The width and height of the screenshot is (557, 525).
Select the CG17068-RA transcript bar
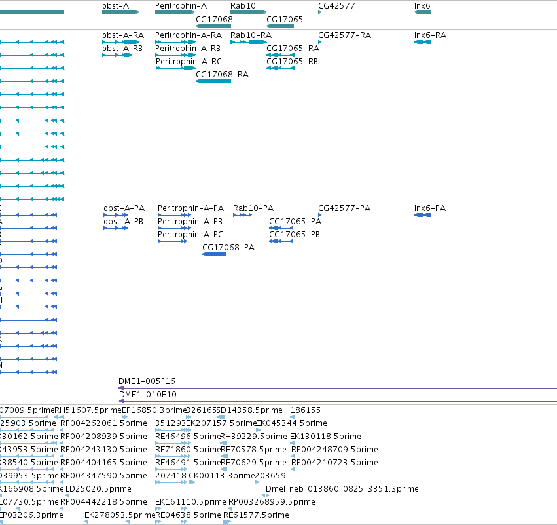tap(213, 81)
